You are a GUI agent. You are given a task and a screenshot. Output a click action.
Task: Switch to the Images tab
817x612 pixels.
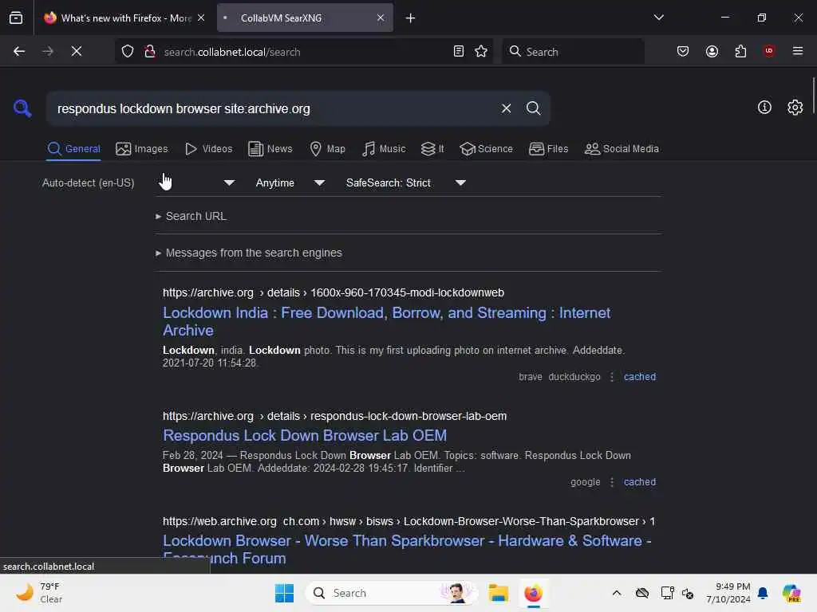pos(142,149)
